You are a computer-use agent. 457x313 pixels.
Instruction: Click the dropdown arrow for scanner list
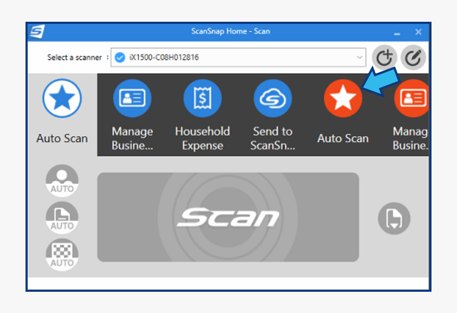pyautogui.click(x=360, y=57)
